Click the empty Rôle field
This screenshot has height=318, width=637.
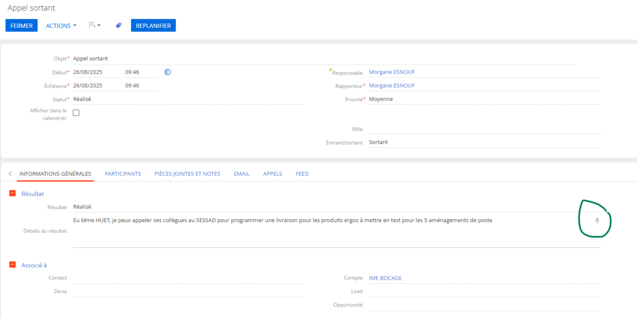[x=485, y=129]
